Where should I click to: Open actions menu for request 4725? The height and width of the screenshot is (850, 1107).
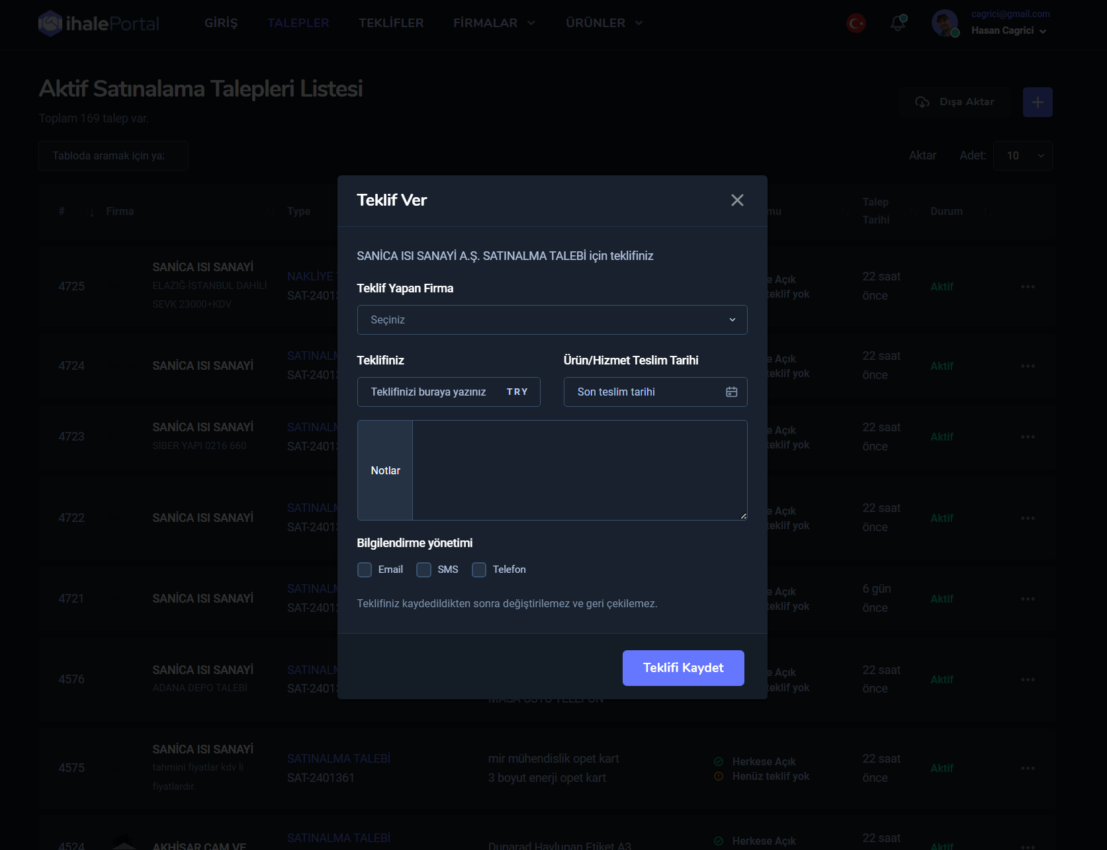(1027, 287)
